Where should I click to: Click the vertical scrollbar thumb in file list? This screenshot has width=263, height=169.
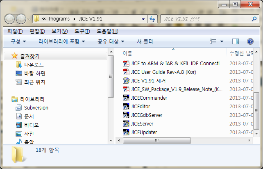coord(256,111)
